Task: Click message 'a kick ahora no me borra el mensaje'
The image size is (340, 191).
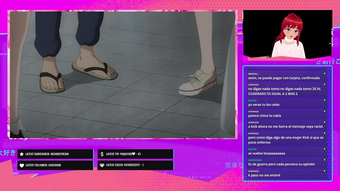Action: point(286,127)
